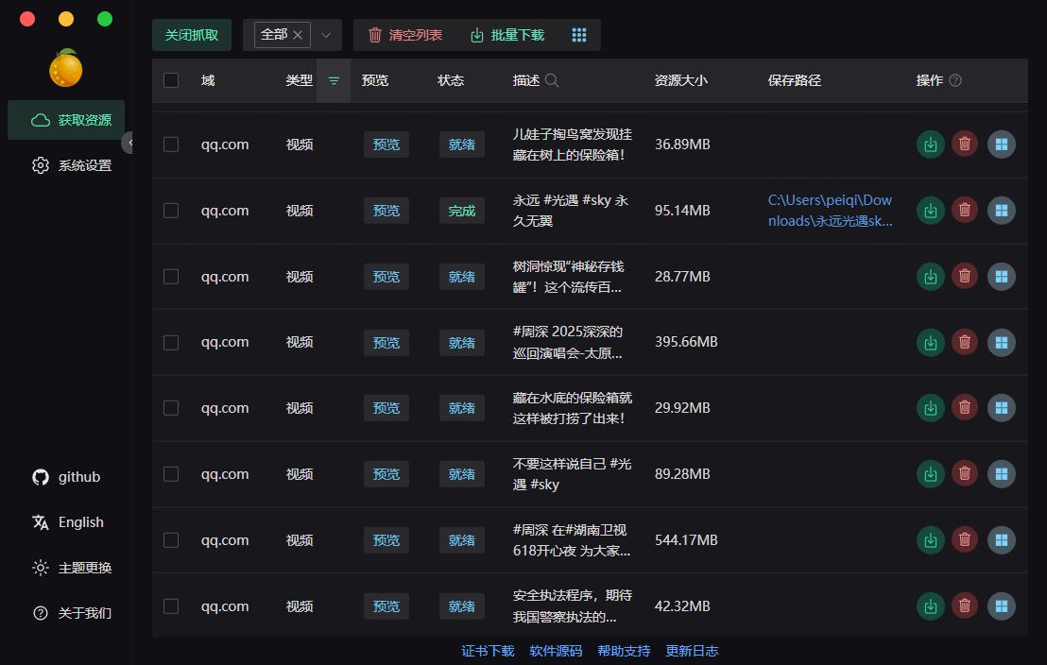Open more options for 28.77MB video row
The image size is (1047, 665).
(x=1002, y=277)
